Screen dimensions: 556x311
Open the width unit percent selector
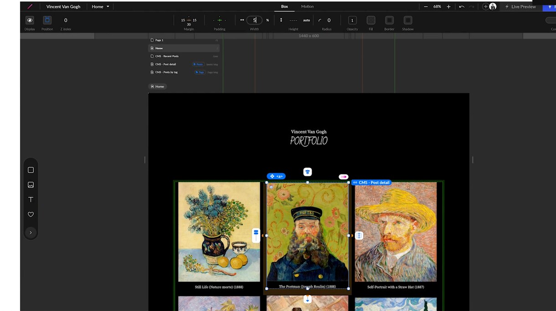pos(268,20)
